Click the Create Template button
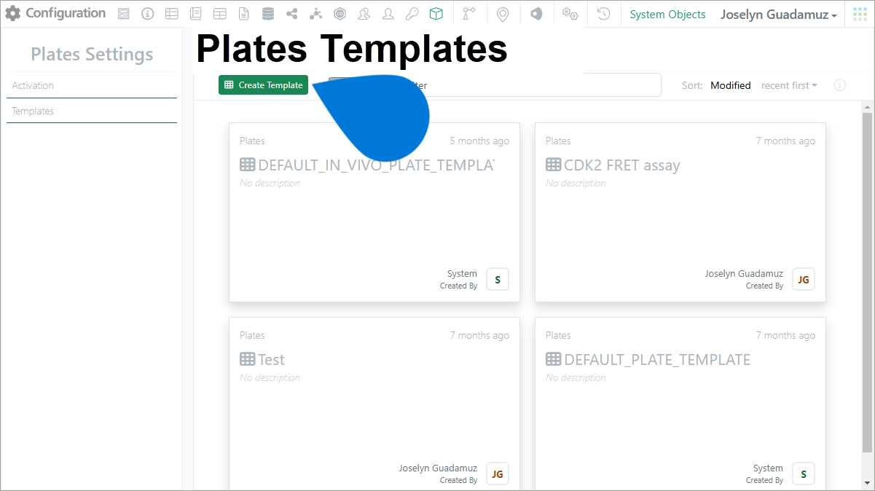Screen dimensions: 875x491 (x=264, y=85)
